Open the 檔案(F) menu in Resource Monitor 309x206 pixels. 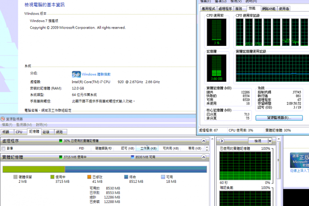7,125
